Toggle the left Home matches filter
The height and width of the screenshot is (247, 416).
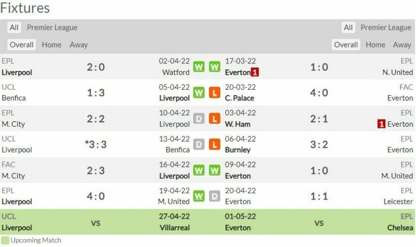(x=51, y=45)
